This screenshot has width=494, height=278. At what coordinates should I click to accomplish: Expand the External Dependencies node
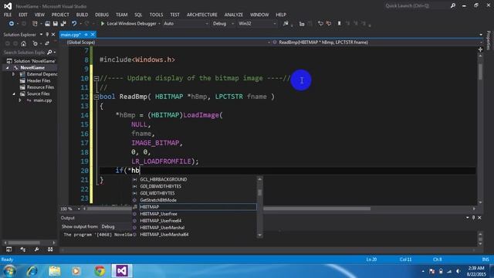13,74
